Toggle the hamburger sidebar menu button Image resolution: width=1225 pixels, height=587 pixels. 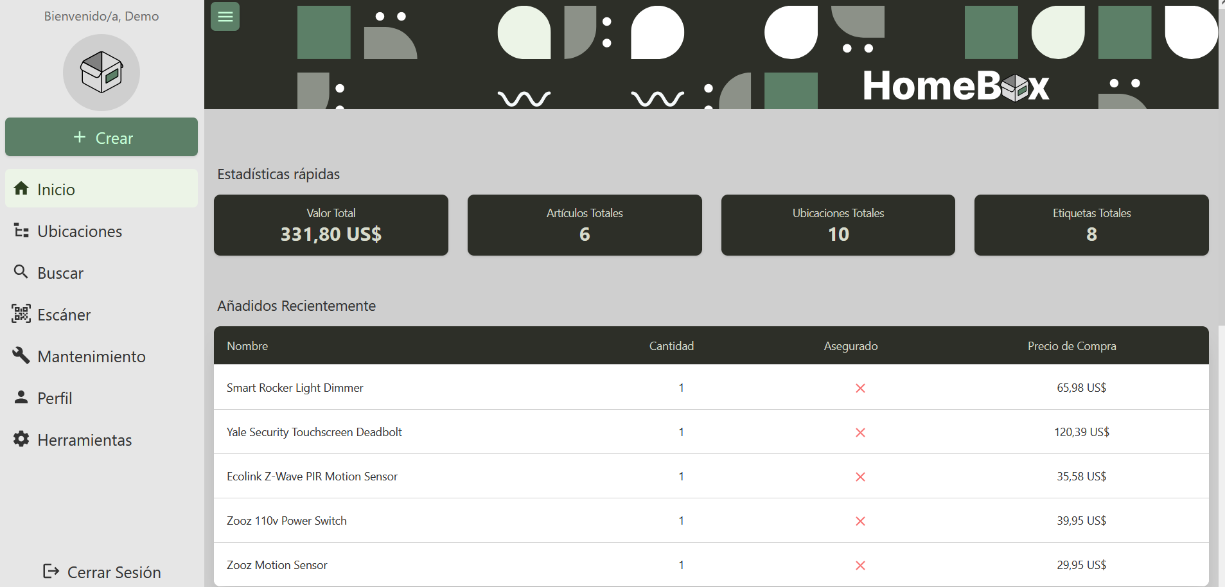tap(225, 17)
